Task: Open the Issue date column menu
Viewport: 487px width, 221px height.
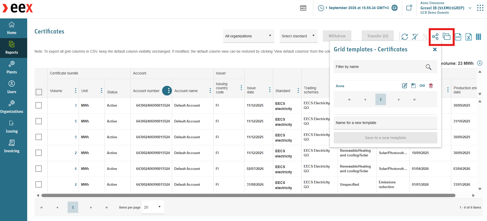Action: pyautogui.click(x=270, y=90)
